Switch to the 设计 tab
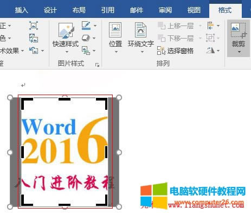The image size is (251, 213). 50,10
